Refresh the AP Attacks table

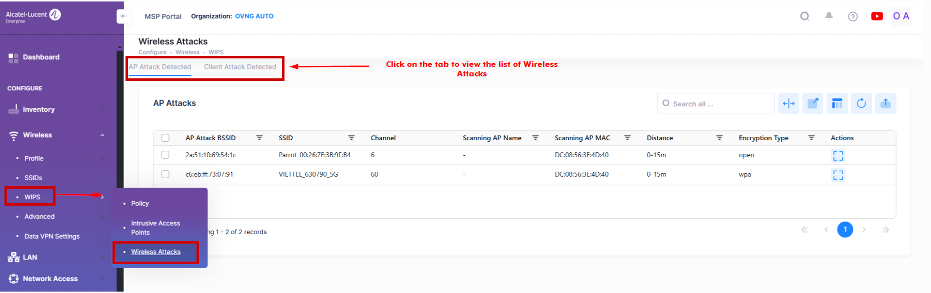pos(861,103)
